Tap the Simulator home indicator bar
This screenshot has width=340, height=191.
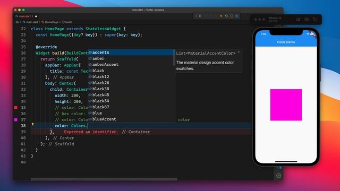coord(286,161)
